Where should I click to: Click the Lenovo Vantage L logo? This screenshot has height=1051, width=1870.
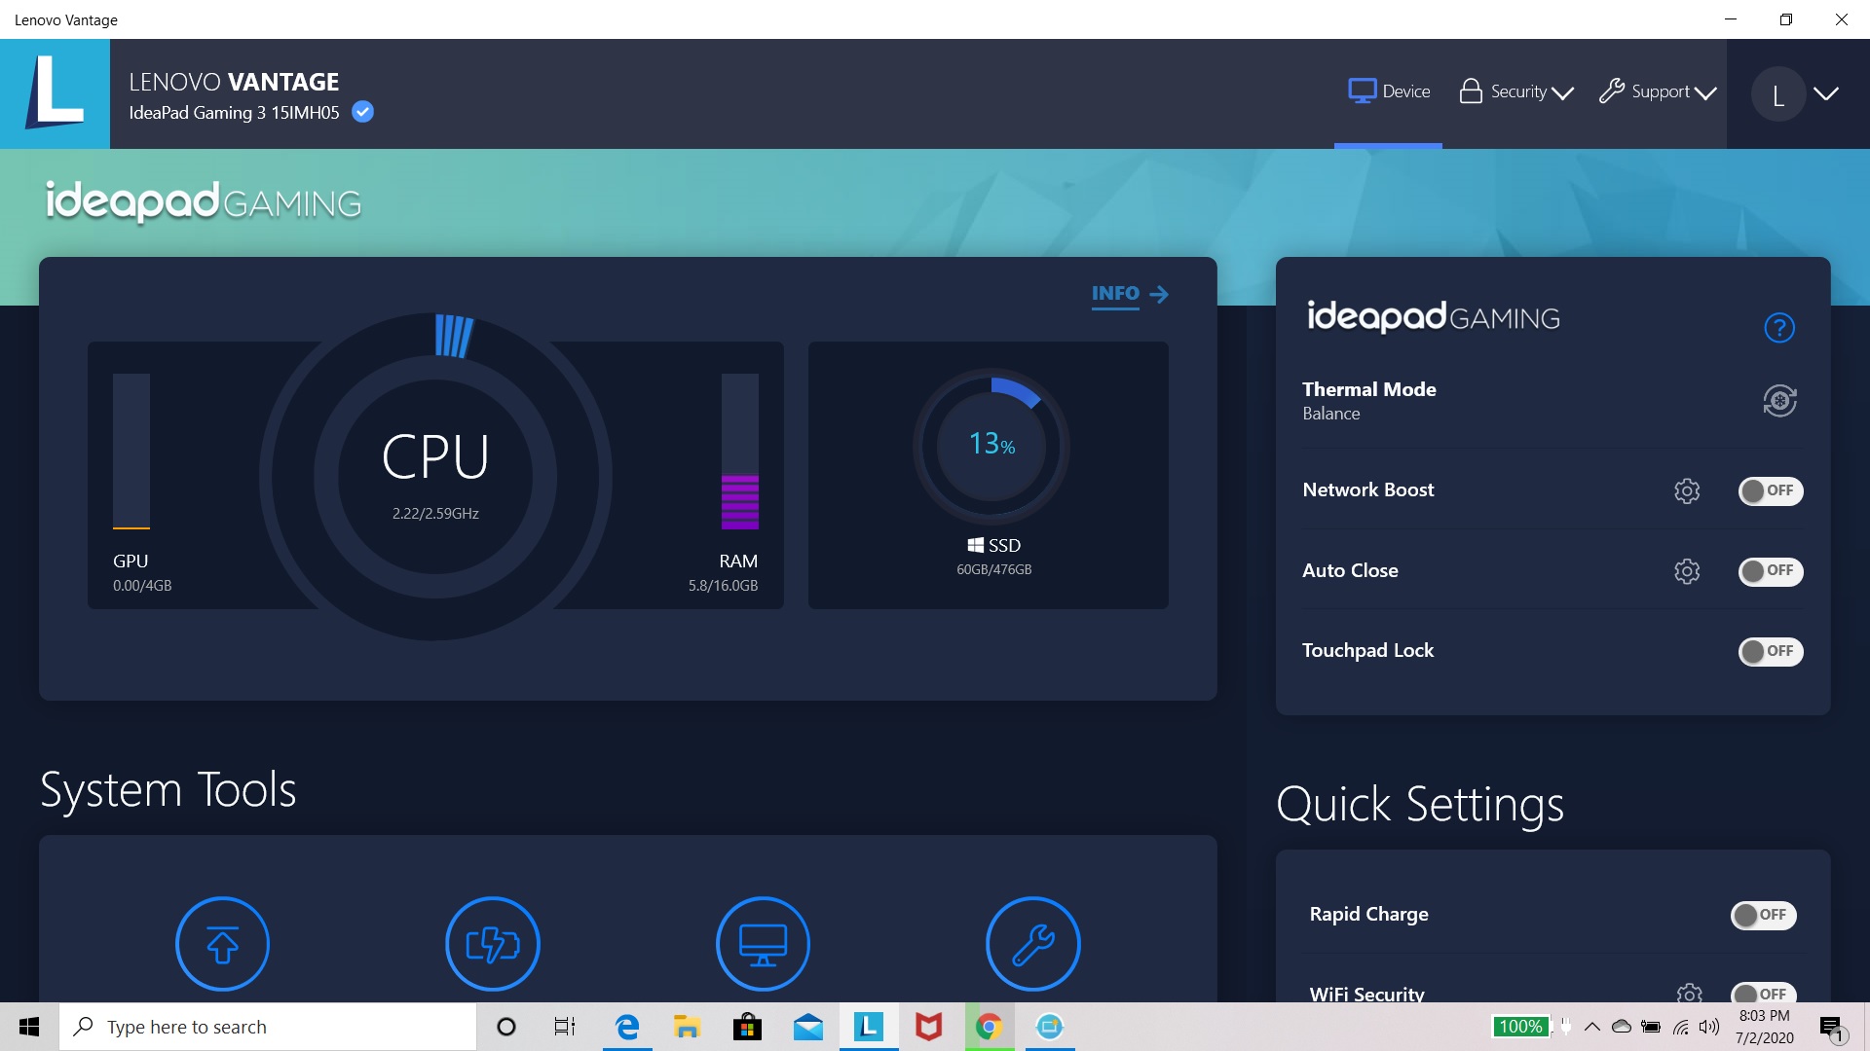pos(55,93)
